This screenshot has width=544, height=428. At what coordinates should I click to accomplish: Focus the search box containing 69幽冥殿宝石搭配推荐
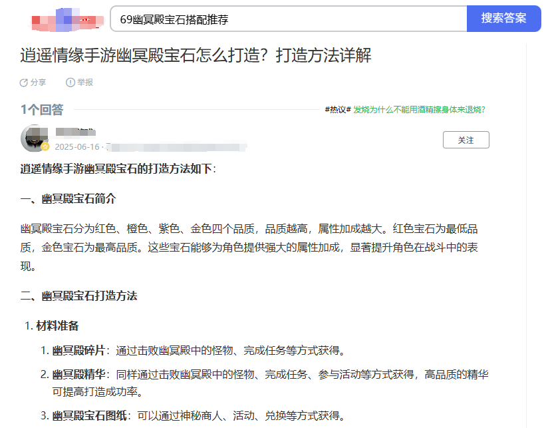click(287, 19)
